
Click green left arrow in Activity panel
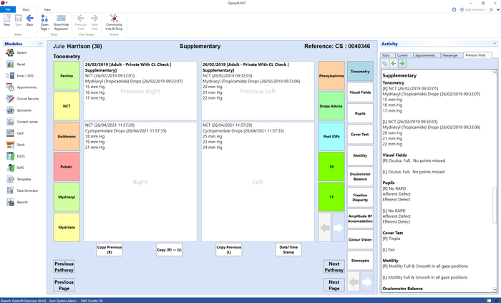tap(394, 64)
